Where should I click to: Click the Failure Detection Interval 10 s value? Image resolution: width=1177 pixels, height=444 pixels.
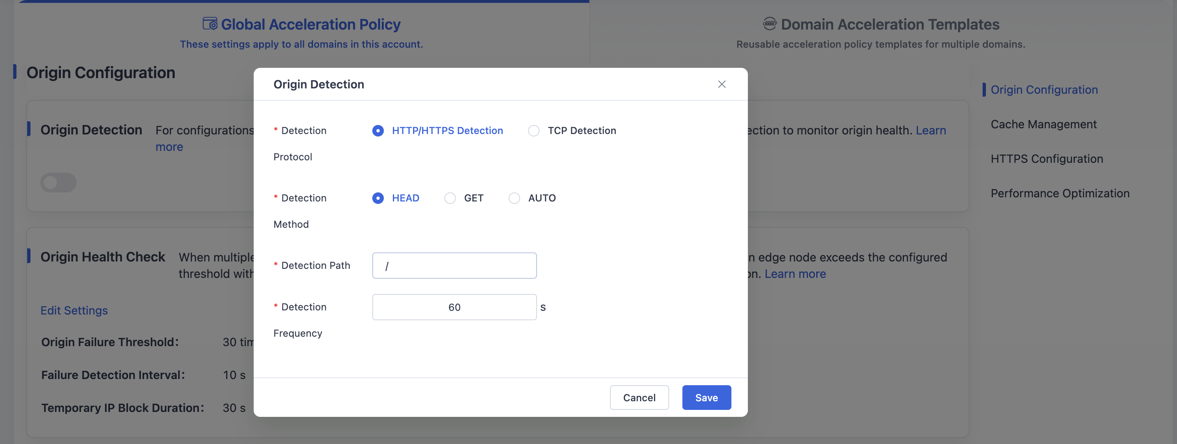coord(234,375)
